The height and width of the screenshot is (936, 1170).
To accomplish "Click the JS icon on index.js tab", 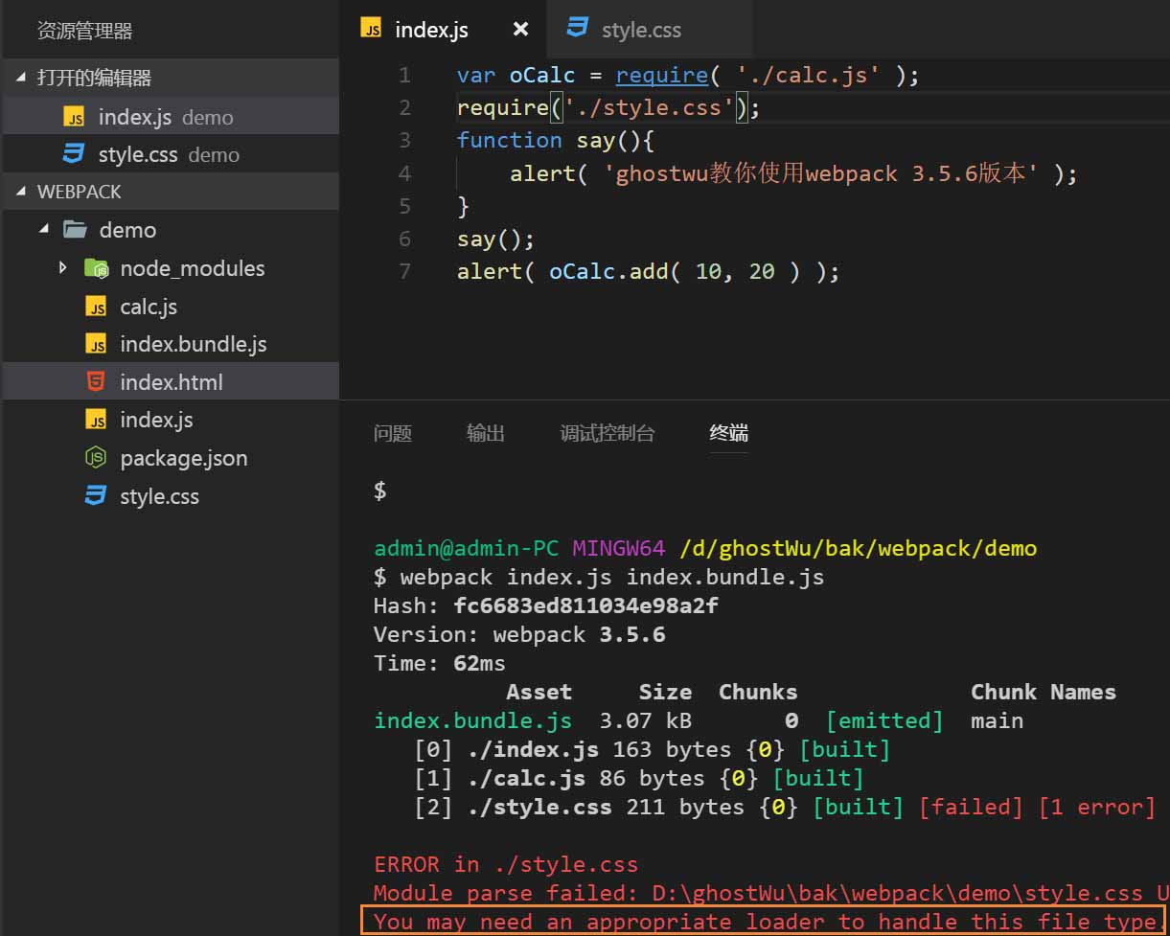I will [x=371, y=28].
